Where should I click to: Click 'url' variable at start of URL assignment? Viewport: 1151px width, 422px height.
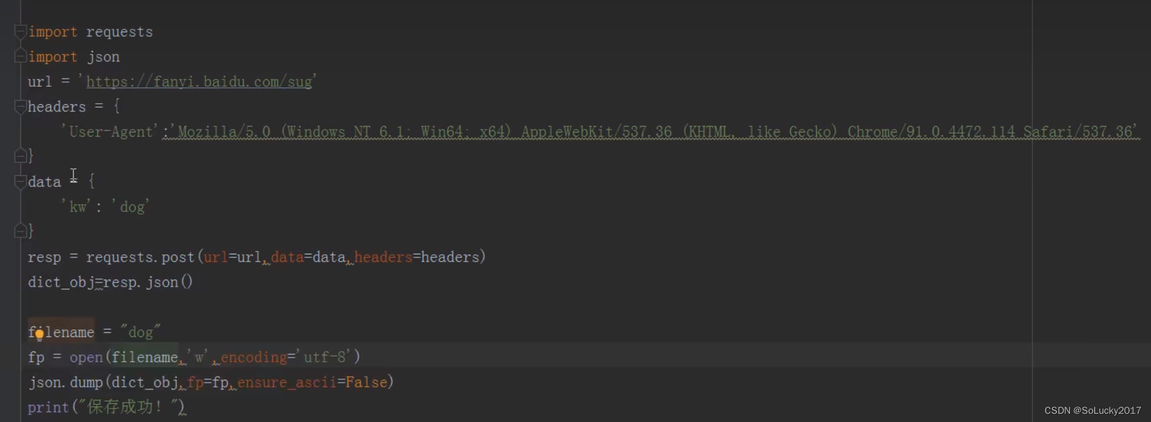(39, 82)
